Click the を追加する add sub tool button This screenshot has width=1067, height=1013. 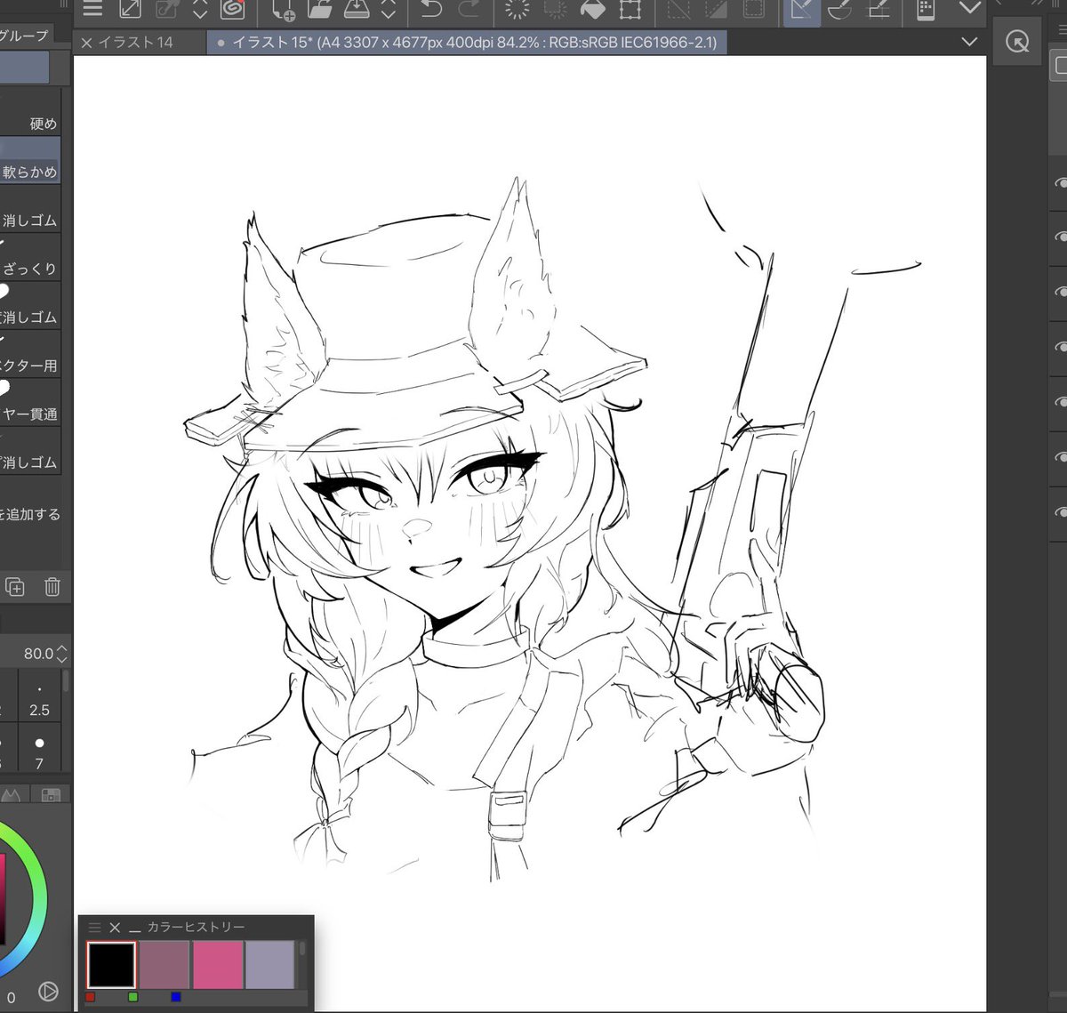tap(30, 514)
